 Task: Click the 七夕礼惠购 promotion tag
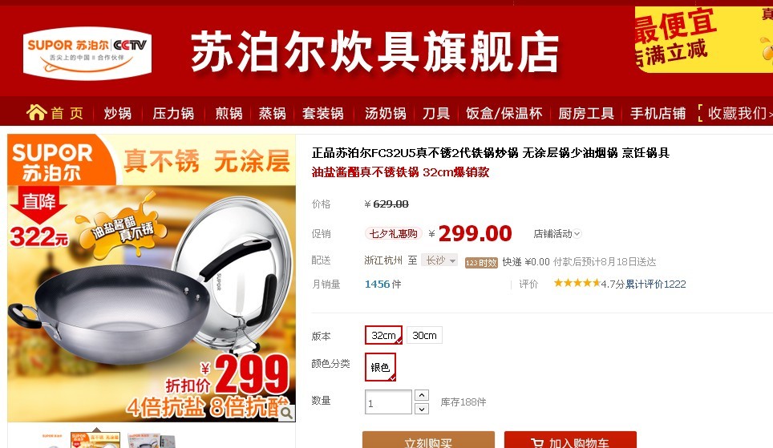pos(394,233)
